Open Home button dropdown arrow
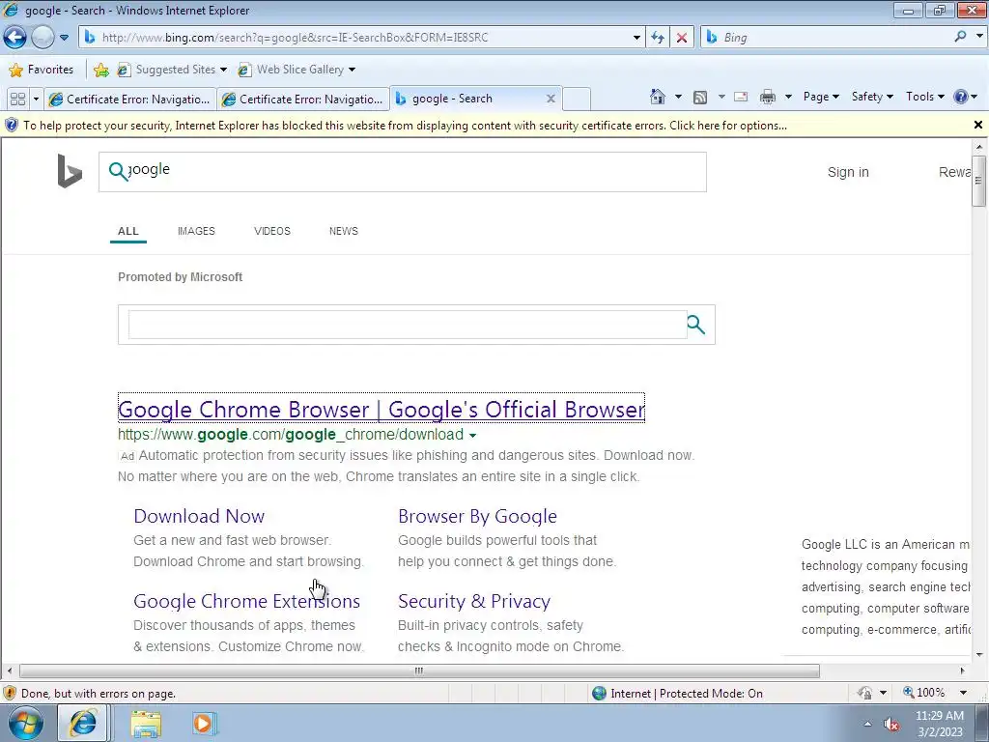This screenshot has height=742, width=989. click(679, 97)
